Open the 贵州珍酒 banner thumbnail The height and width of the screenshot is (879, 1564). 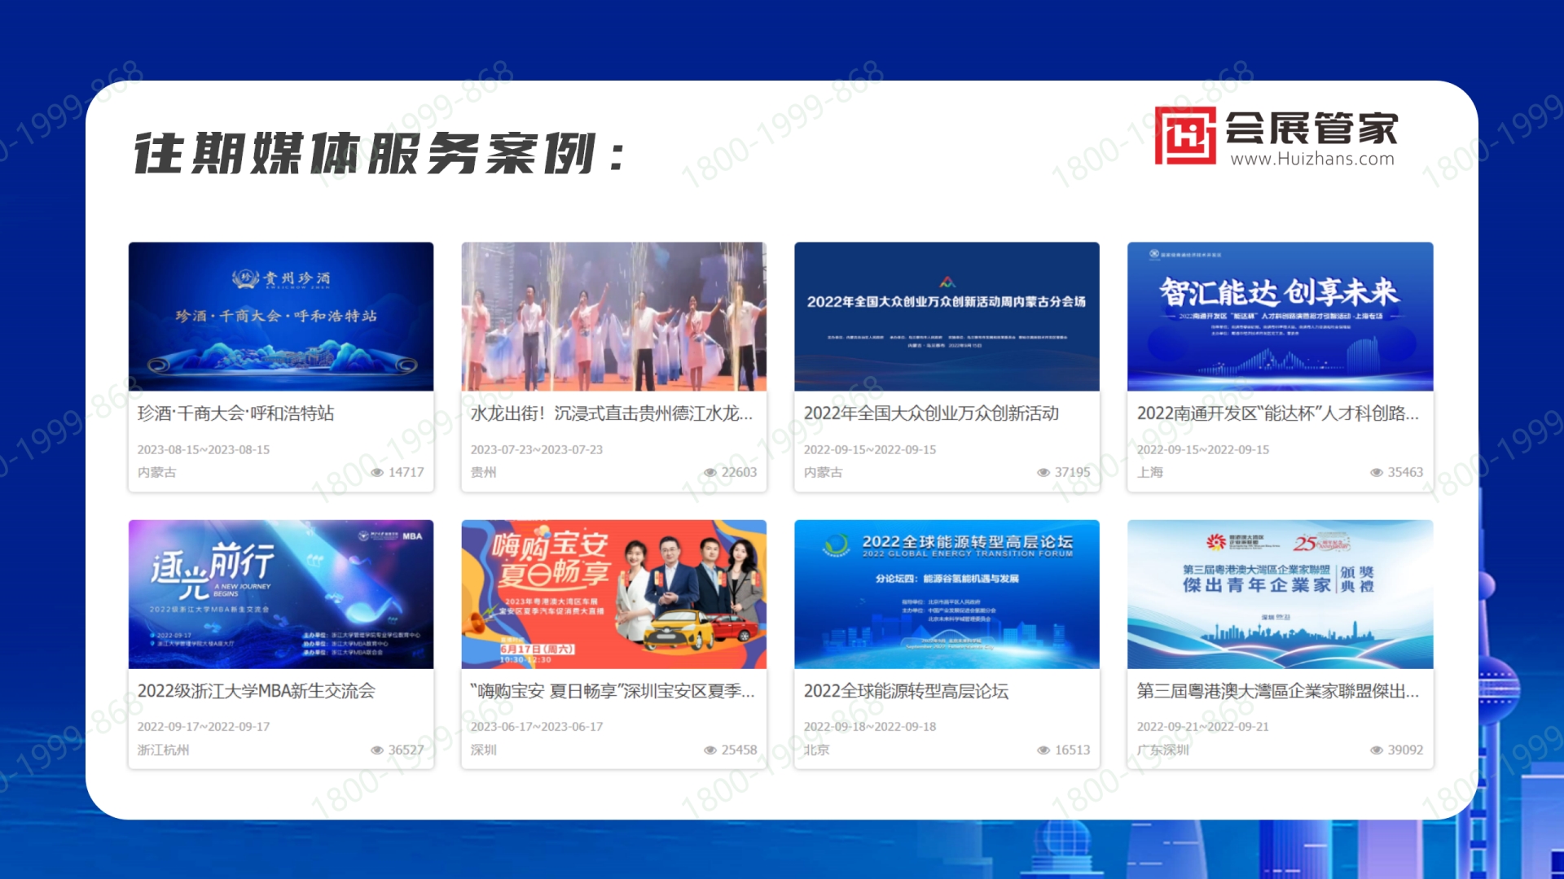(x=281, y=317)
